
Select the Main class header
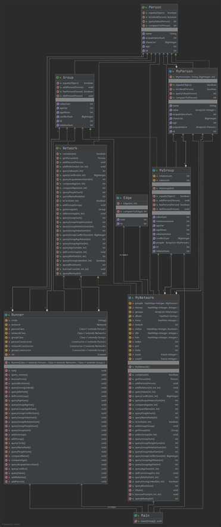tap(148, 516)
